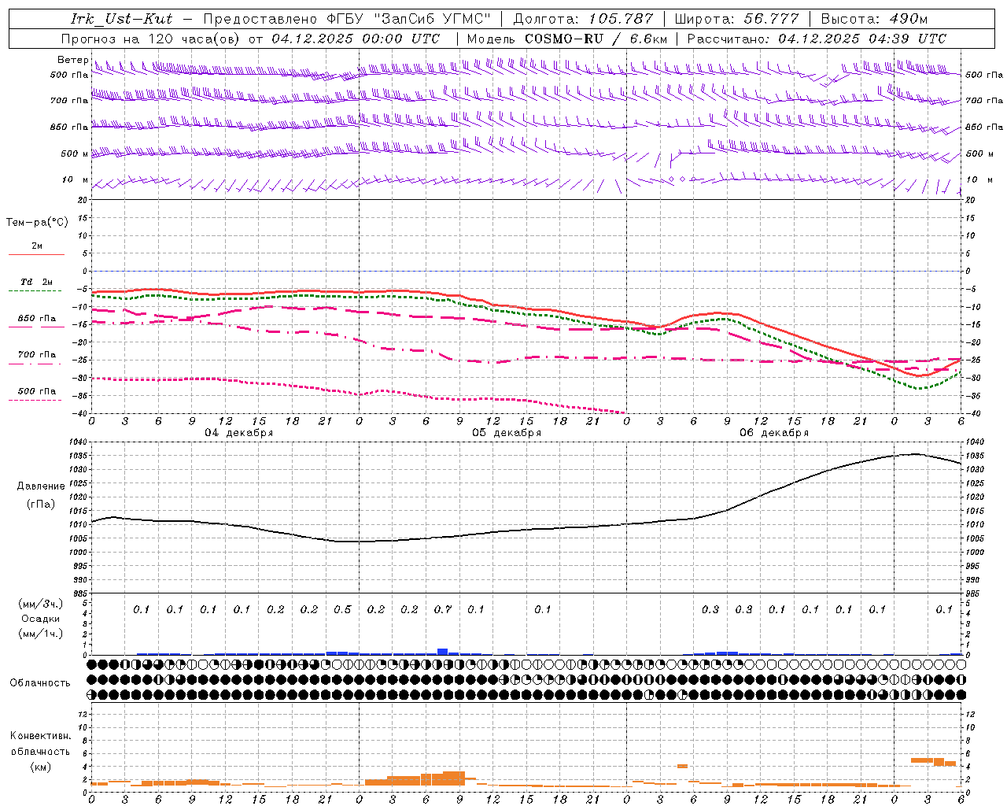The image size is (1007, 806).
Task: Click the (км) unit label under convective cloudiness
Action: (41, 767)
